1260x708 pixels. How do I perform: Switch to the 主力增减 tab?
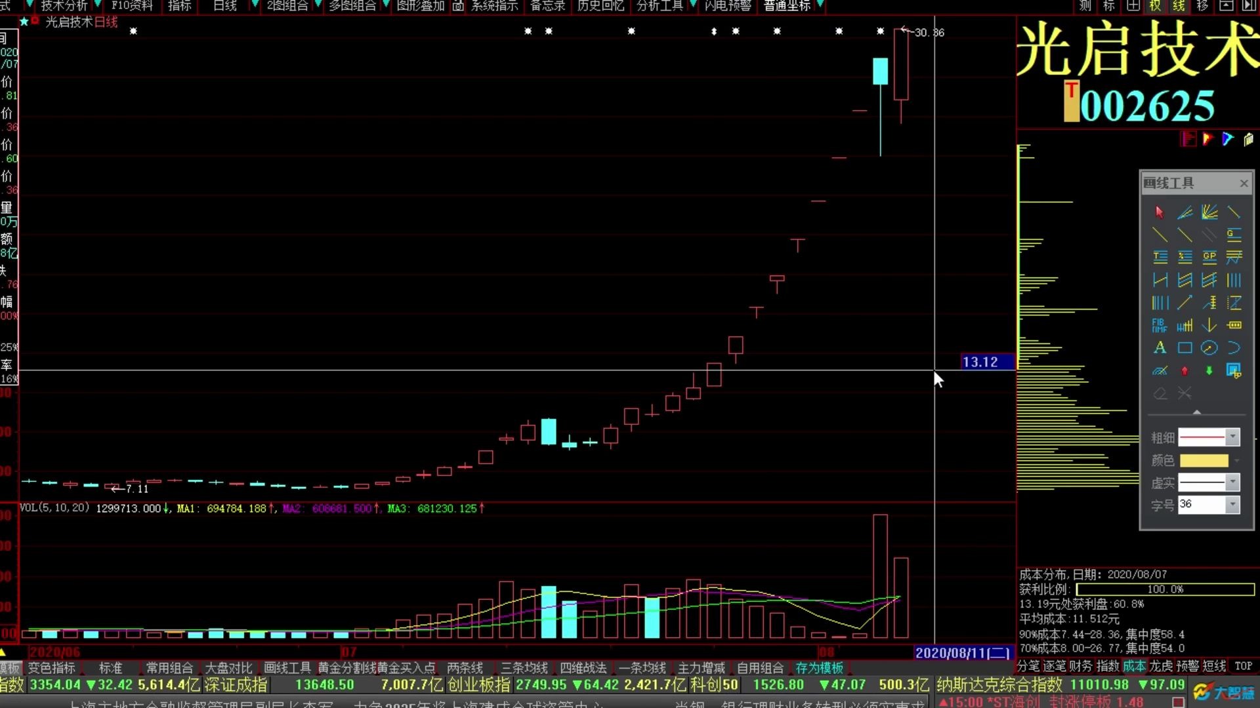coord(701,667)
